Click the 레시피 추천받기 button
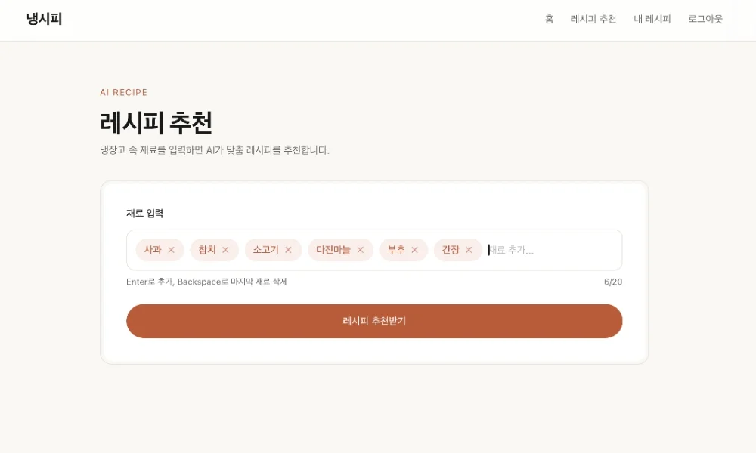The height and width of the screenshot is (453, 756). click(374, 321)
